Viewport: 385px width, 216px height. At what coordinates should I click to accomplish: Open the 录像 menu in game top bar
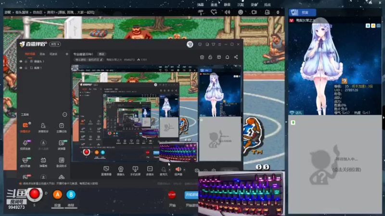[x=254, y=5]
